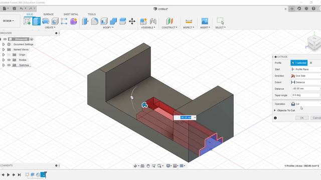
Task: Clear the profile selection with X
Action: 311,63
